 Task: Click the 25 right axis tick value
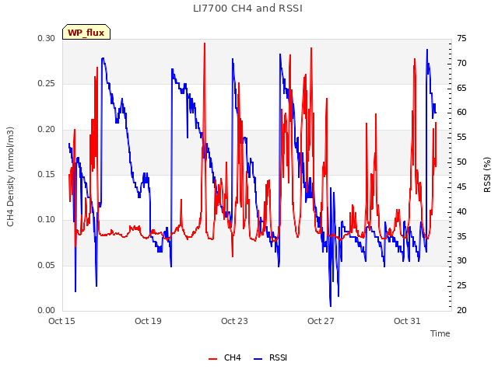461,285
